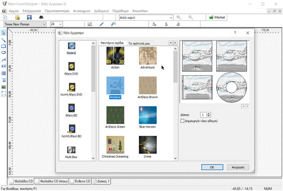Click the Ακύρωση button
Viewport: 283px width, 191px height.
[x=238, y=167]
